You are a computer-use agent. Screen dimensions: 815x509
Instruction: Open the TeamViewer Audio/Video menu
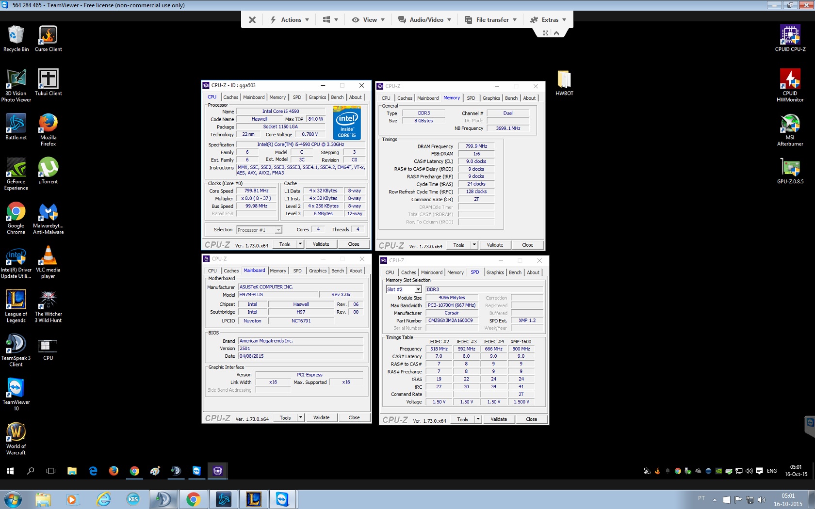(x=425, y=20)
